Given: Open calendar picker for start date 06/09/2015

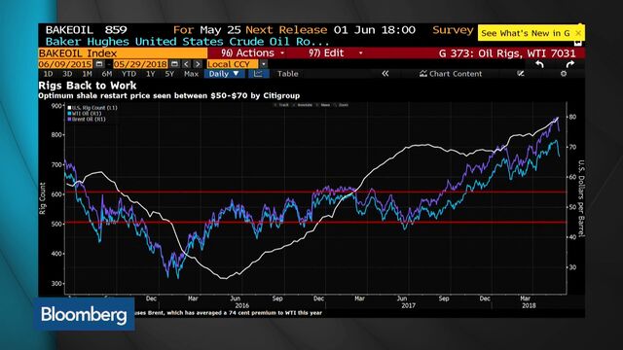Looking at the screenshot, I should 99,64.
